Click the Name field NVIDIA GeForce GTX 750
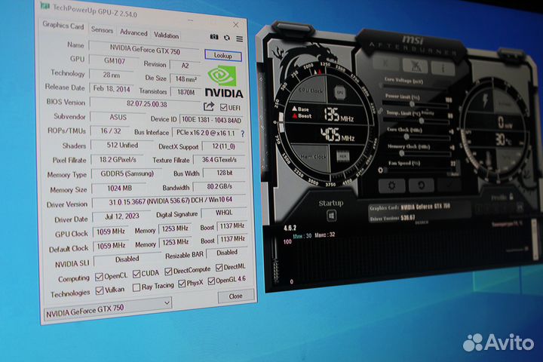This screenshot has width=543, height=362. pyautogui.click(x=144, y=50)
